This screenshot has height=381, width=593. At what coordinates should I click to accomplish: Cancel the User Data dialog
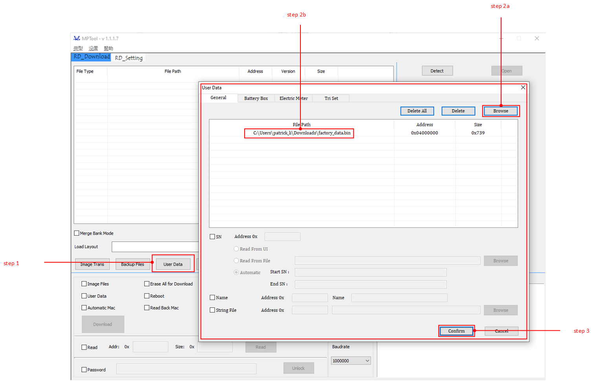(x=501, y=331)
